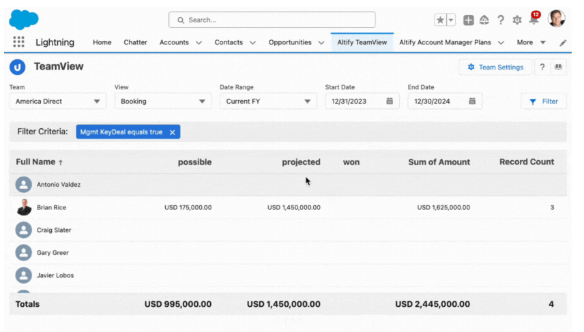Sort by Full Name column header

[39, 162]
